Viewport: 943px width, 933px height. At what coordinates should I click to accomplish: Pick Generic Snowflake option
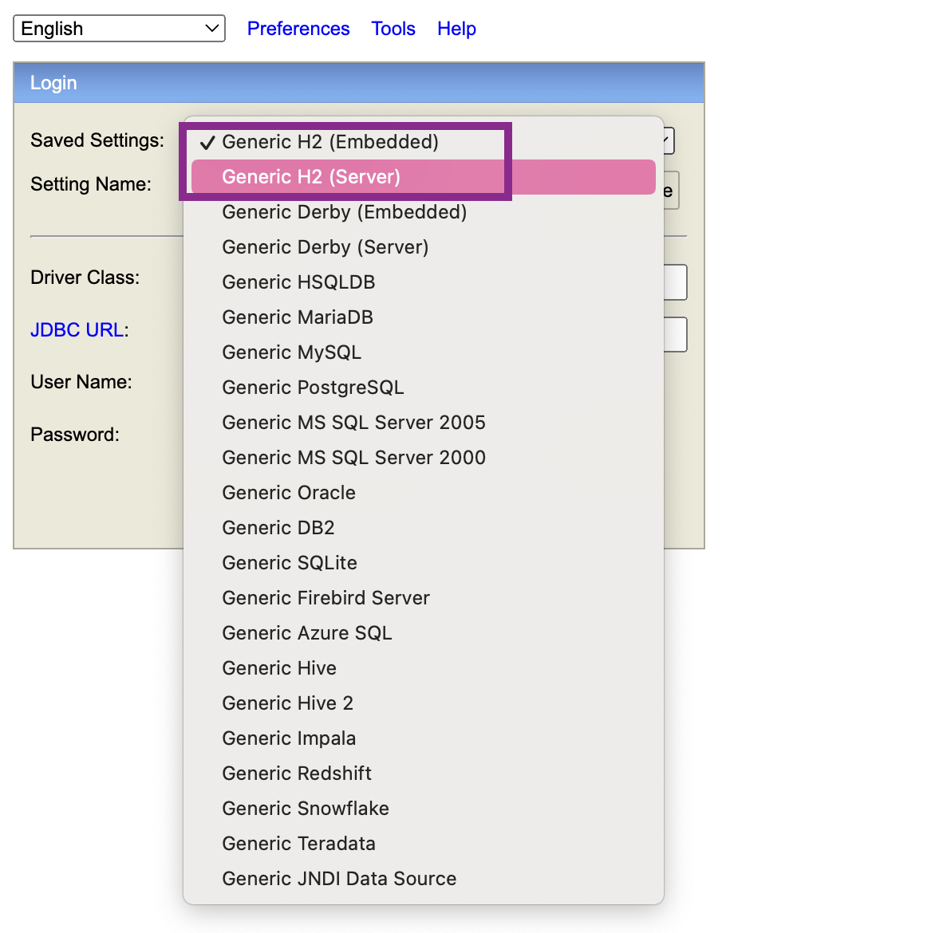(424, 808)
